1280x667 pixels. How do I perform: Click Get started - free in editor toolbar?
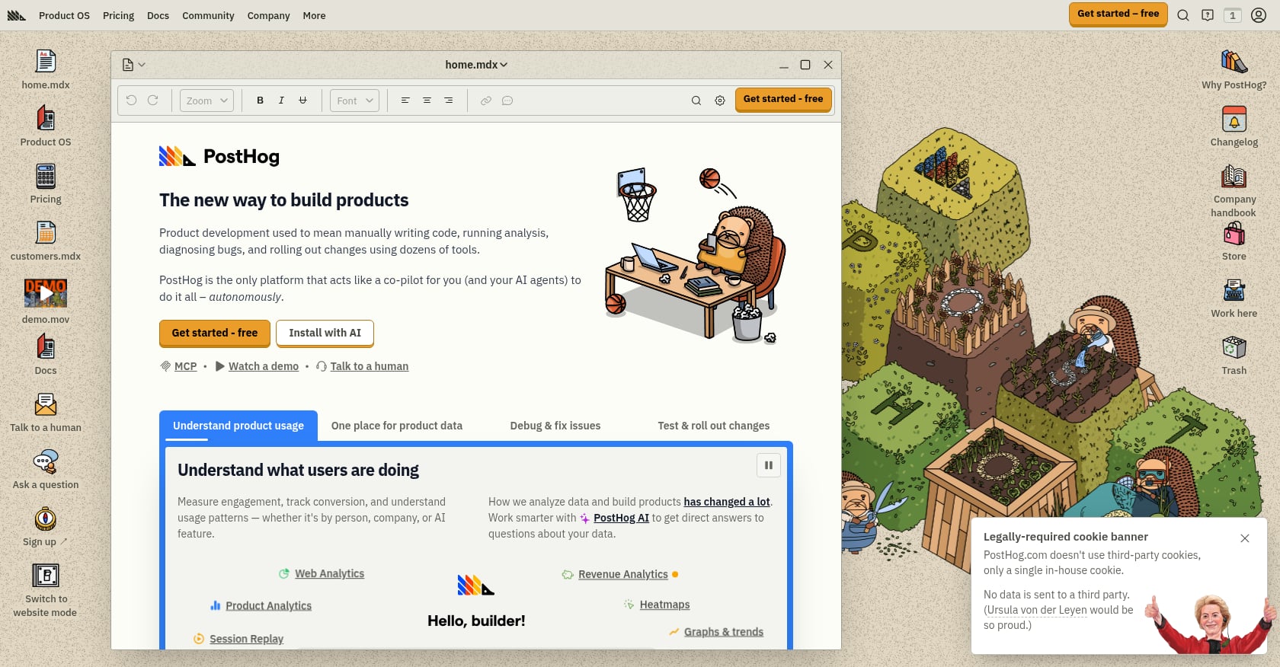coord(783,99)
